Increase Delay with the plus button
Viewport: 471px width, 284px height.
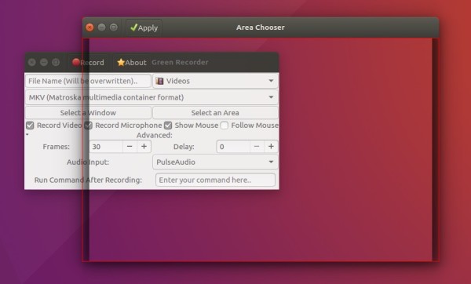pyautogui.click(x=272, y=147)
